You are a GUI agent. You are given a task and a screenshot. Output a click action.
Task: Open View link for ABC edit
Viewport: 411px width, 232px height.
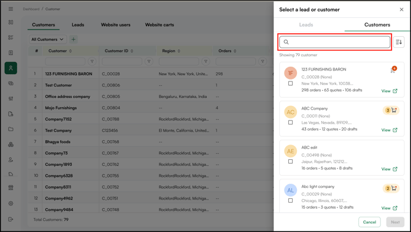point(390,169)
